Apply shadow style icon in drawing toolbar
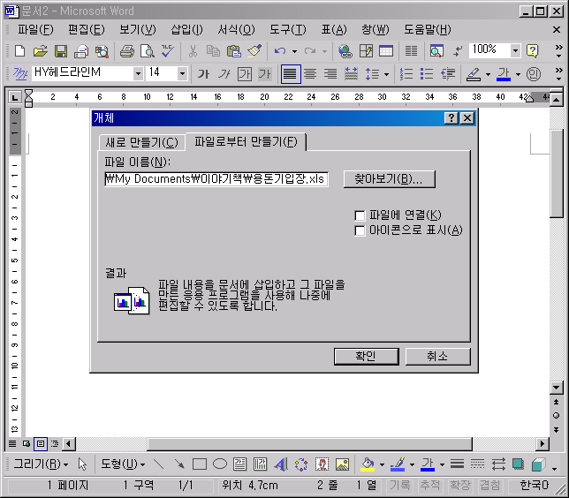 (x=518, y=464)
